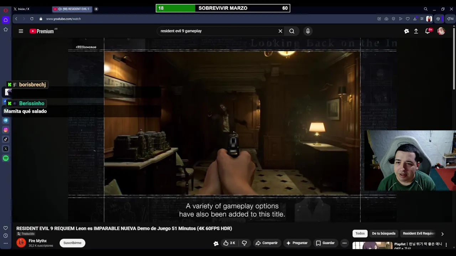Click the profile thumbnail in browser toolbar
Viewport: 456px width, 256px height.
point(429,19)
